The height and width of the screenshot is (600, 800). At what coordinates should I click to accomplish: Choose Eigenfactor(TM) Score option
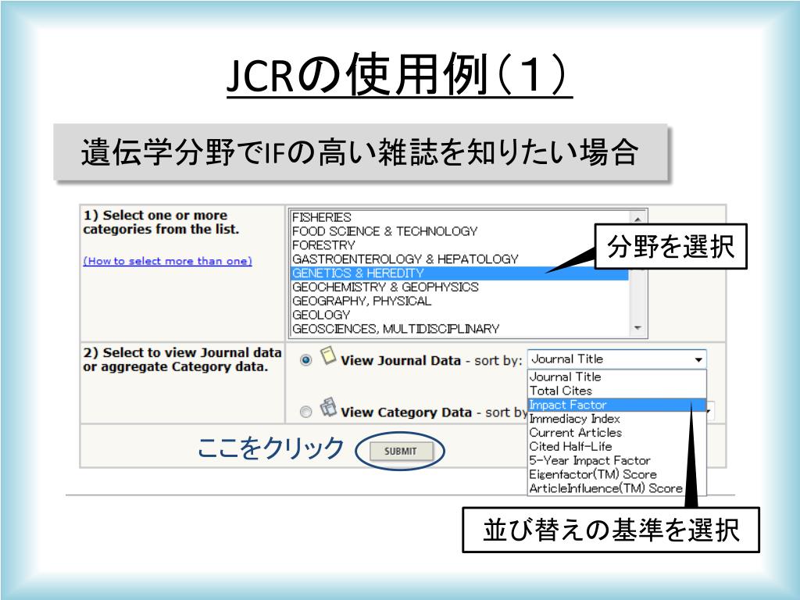[x=617, y=474]
